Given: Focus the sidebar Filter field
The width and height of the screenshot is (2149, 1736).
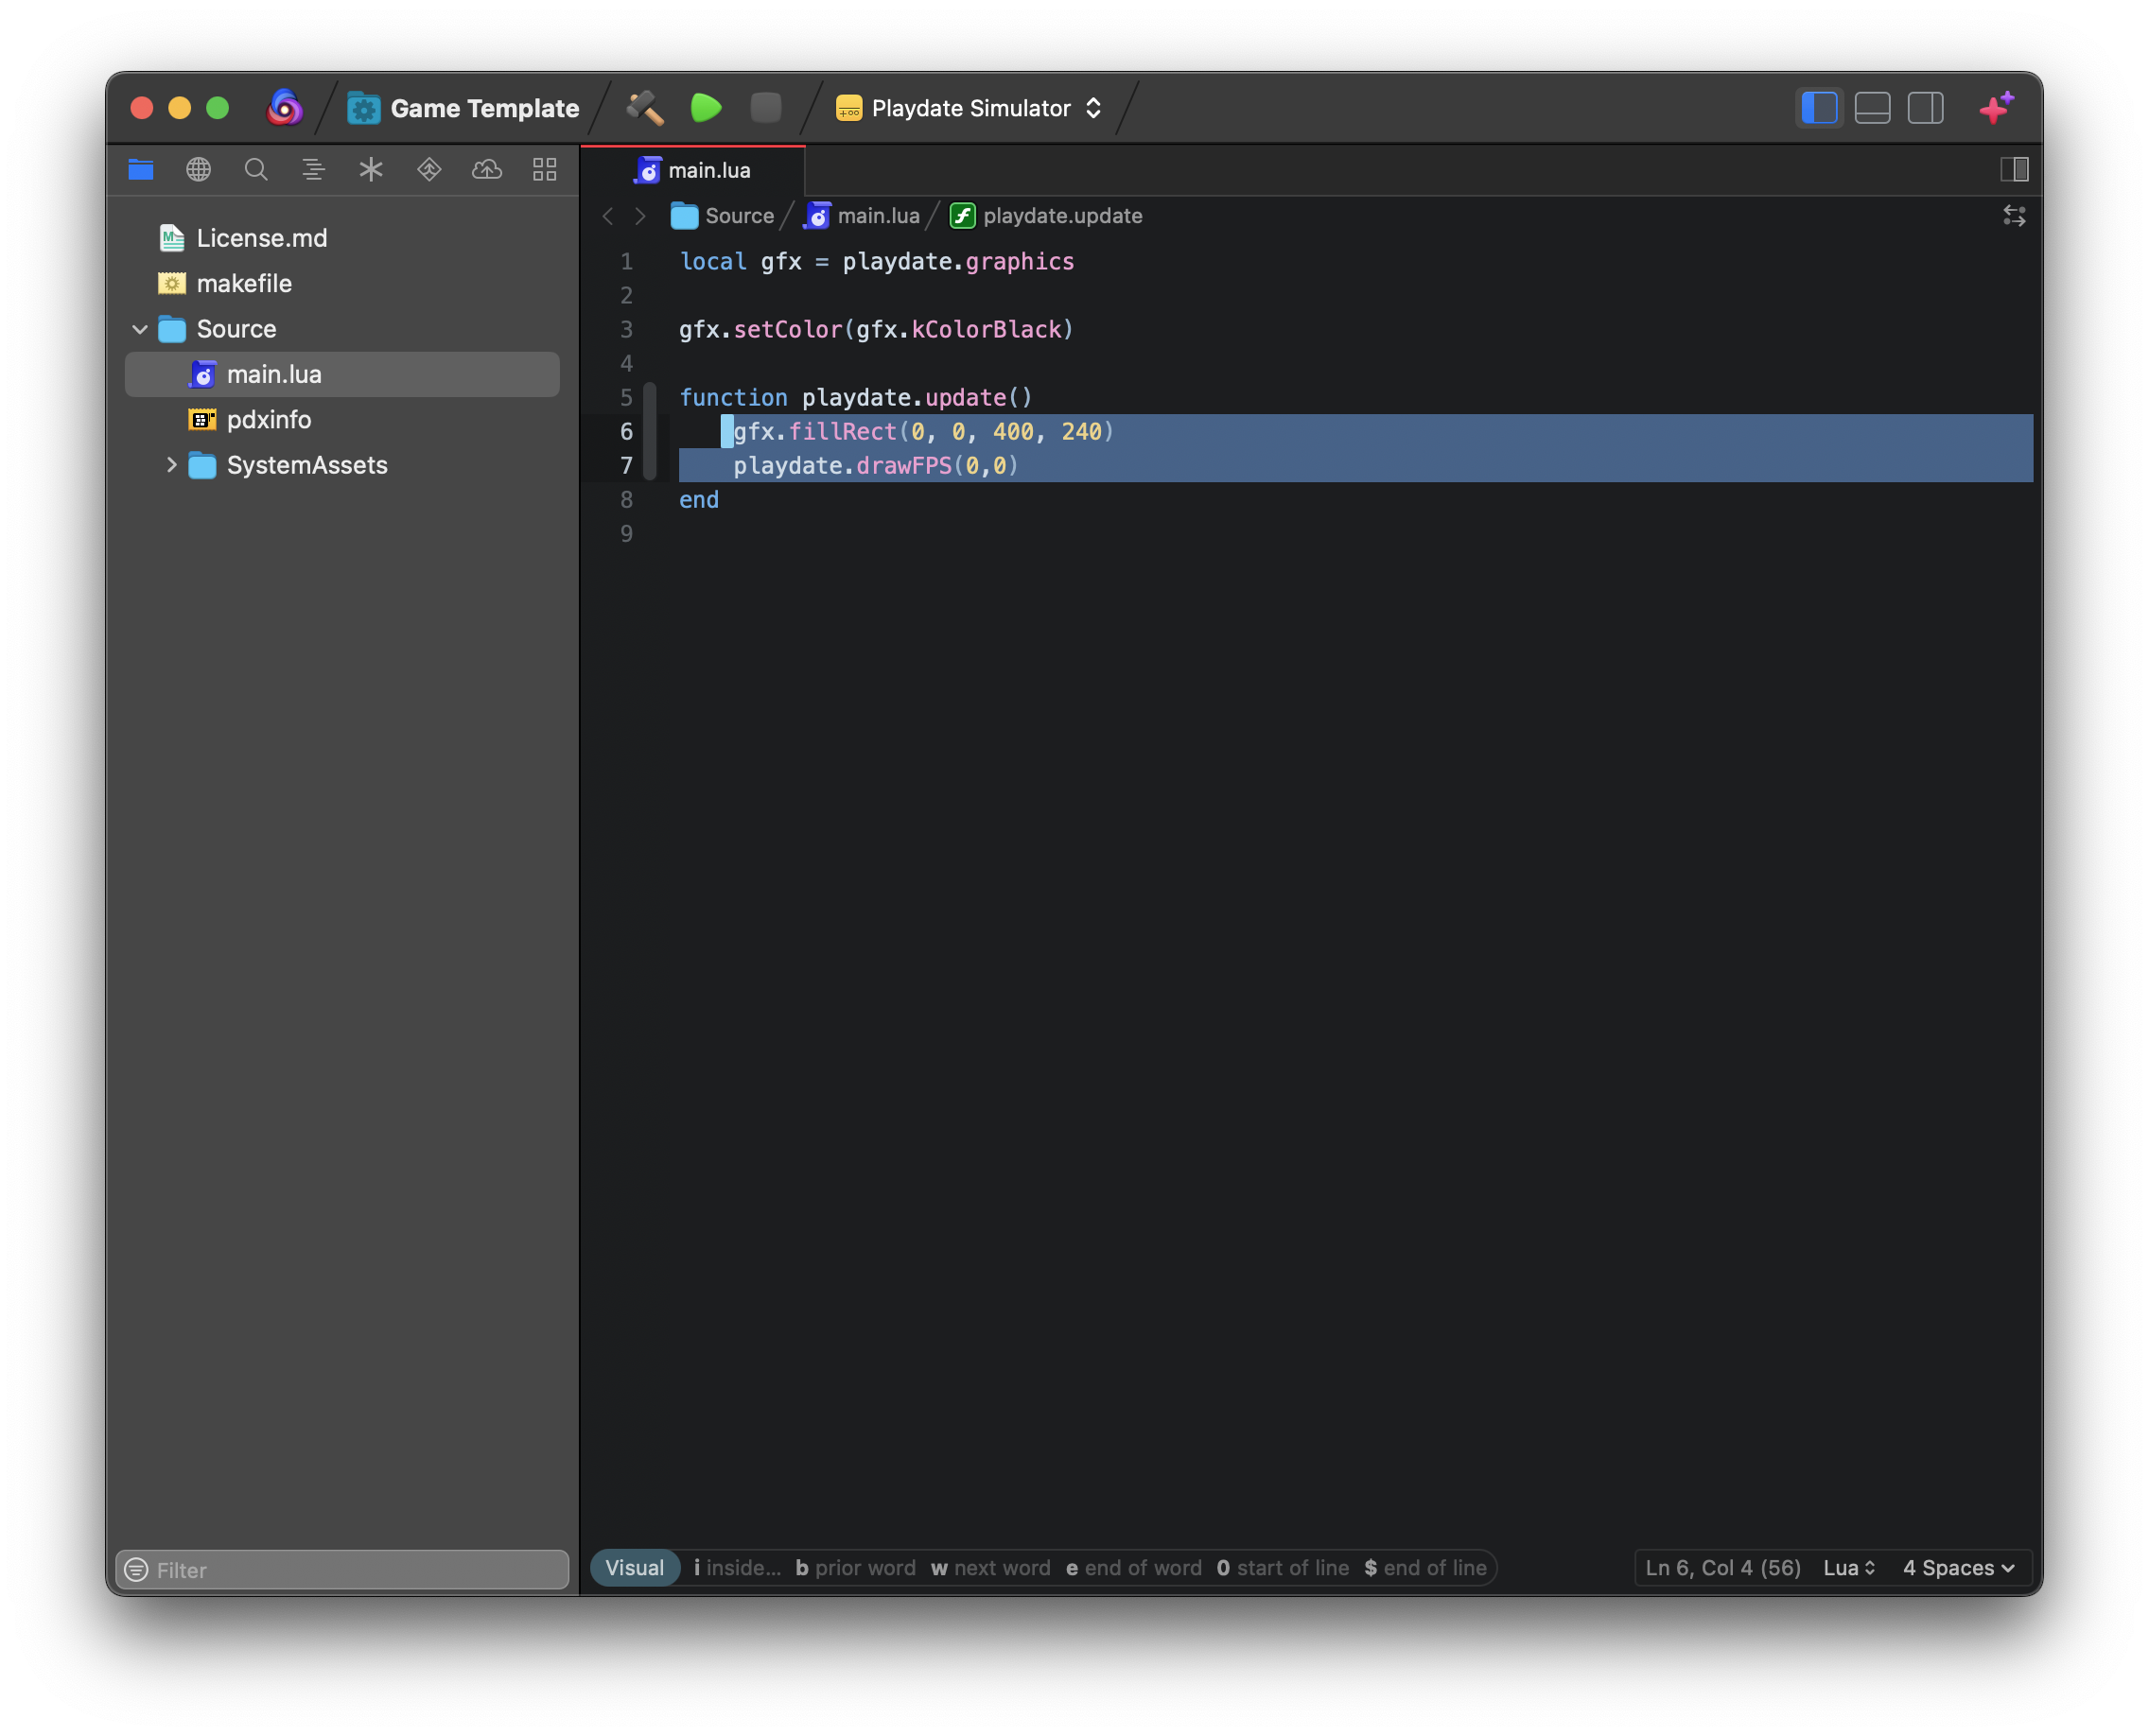Looking at the screenshot, I should [x=342, y=1570].
